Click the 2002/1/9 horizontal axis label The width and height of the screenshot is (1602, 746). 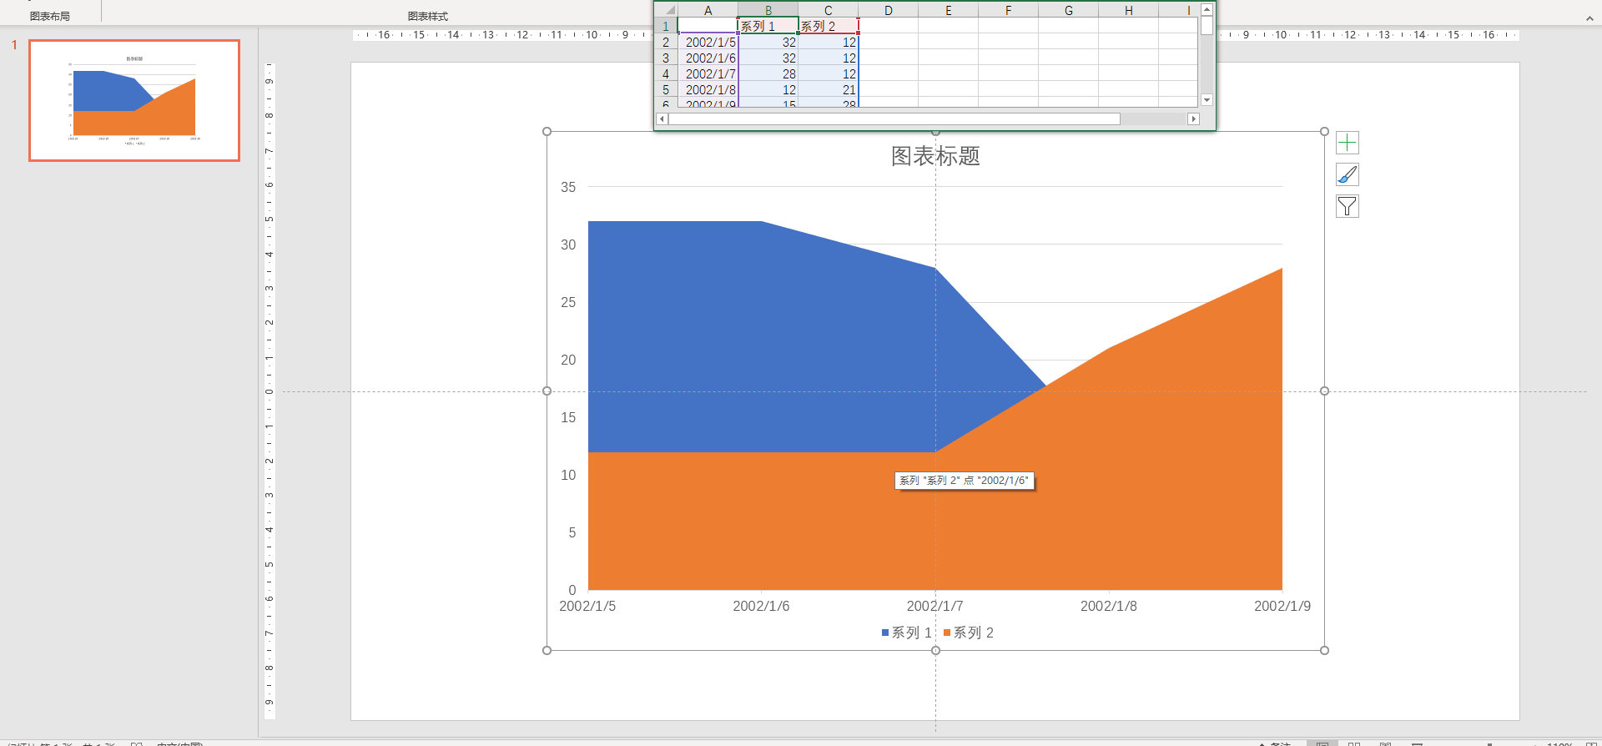1282,606
